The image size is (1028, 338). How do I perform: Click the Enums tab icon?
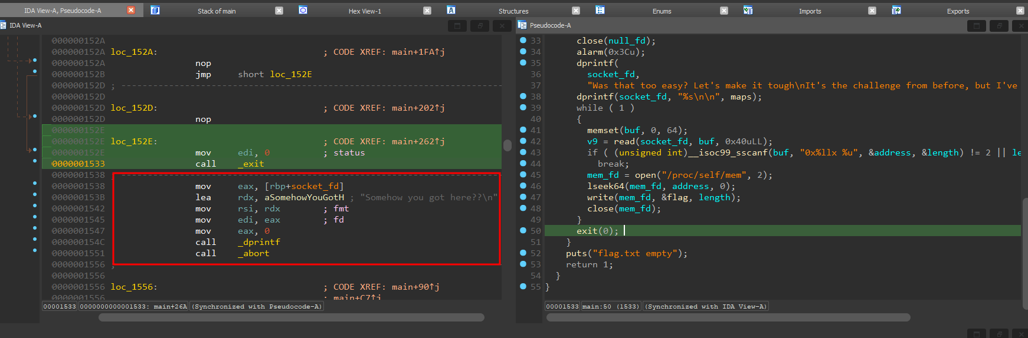[600, 11]
